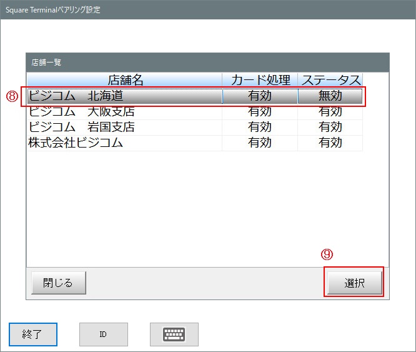
Task: Click the カード処理 cell of 岩国支店 row
Action: 260,127
